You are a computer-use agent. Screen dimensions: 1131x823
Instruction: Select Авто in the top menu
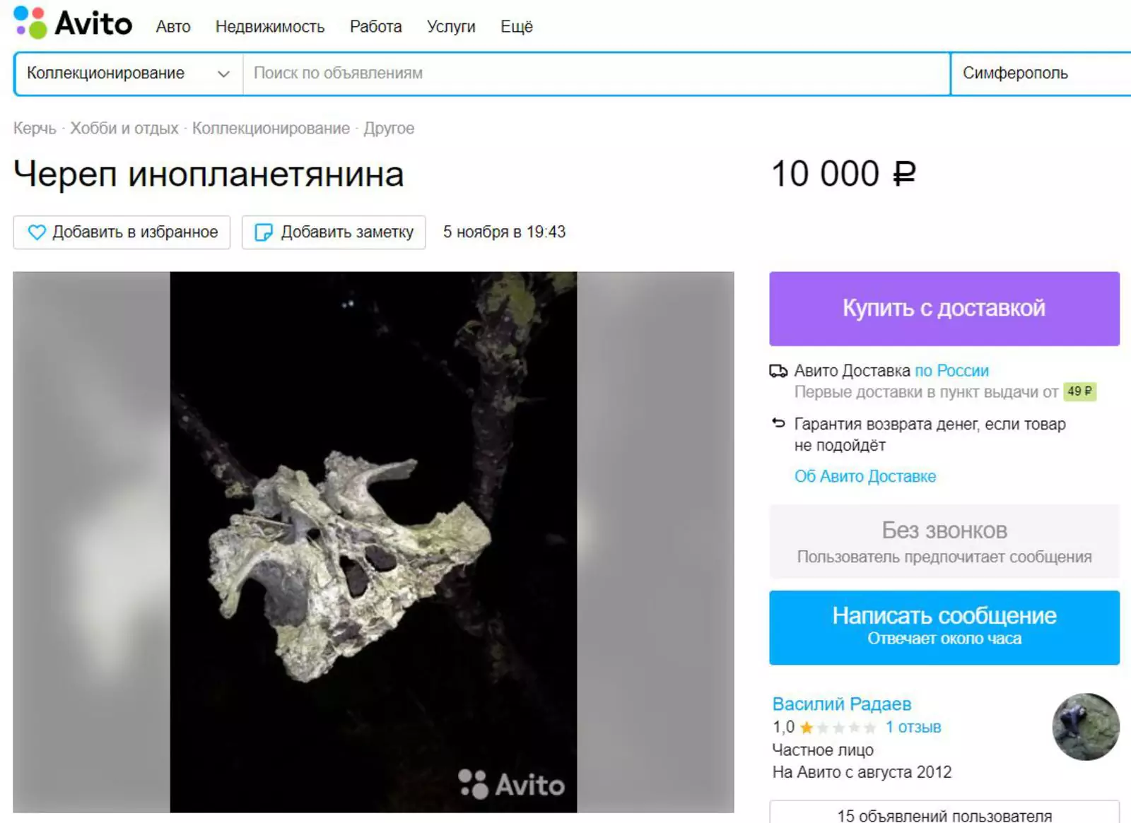173,27
